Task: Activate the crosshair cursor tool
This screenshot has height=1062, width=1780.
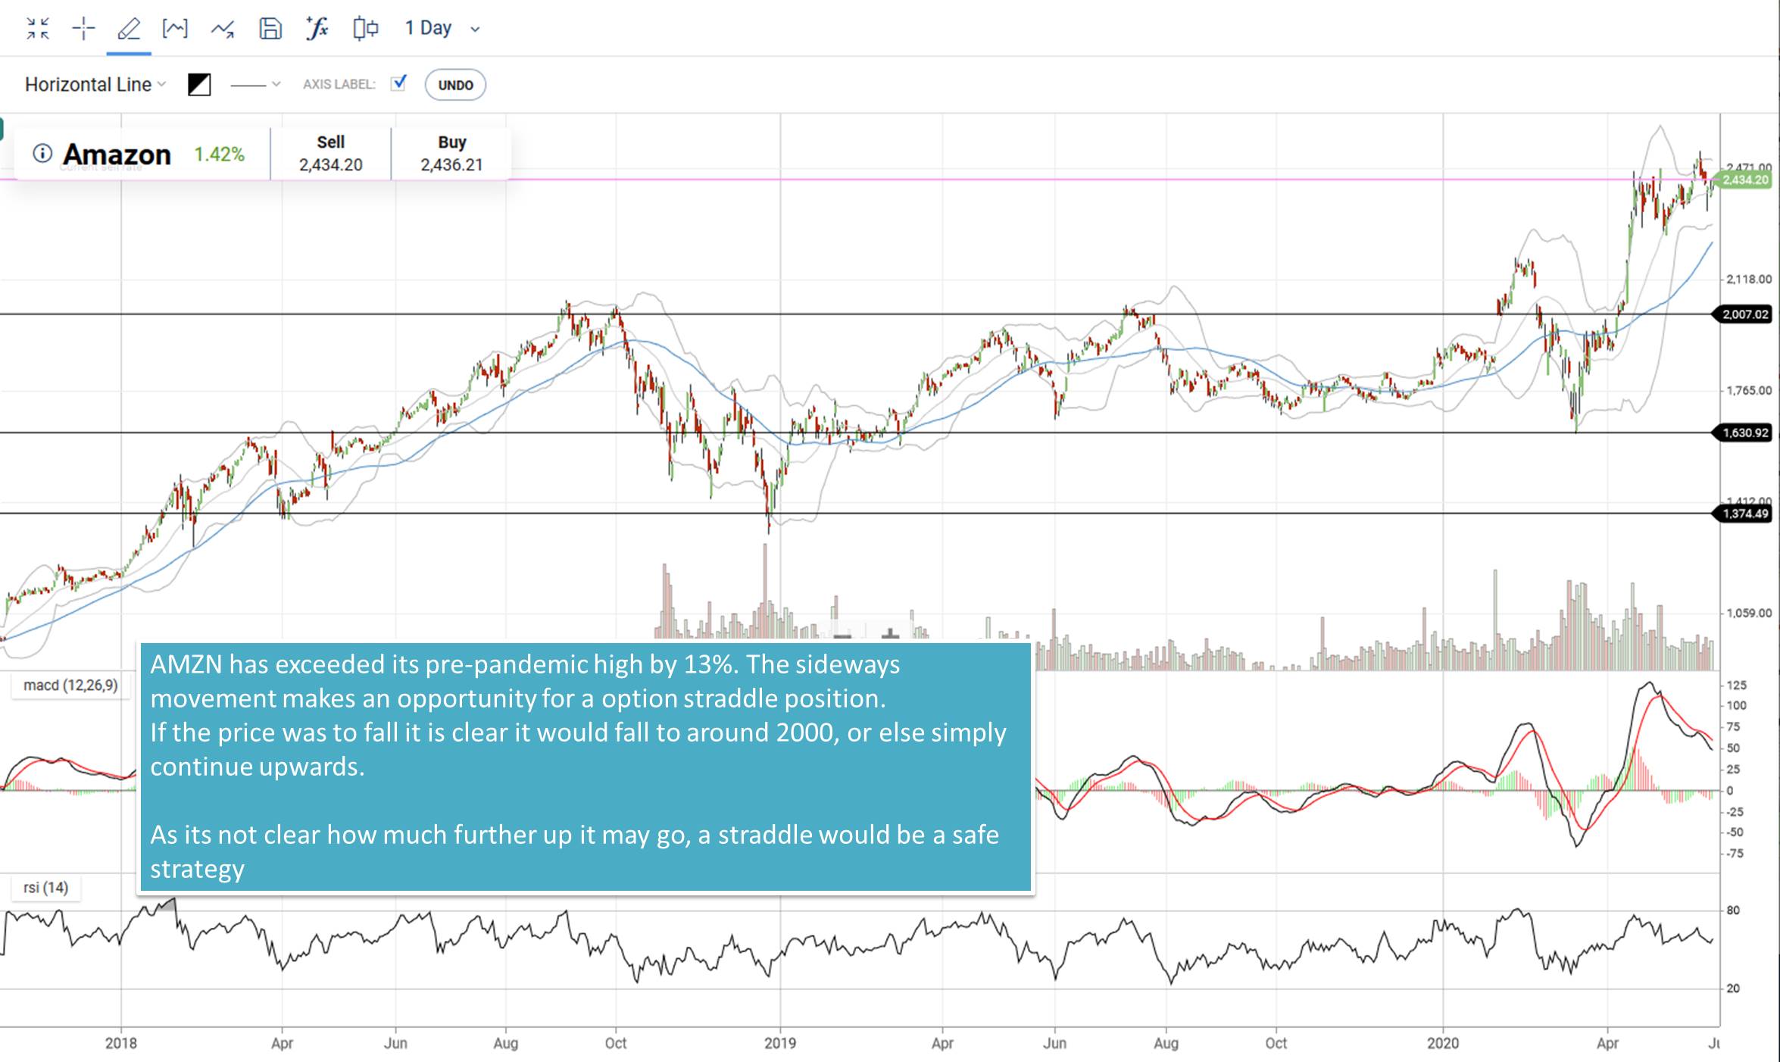Action: point(83,28)
